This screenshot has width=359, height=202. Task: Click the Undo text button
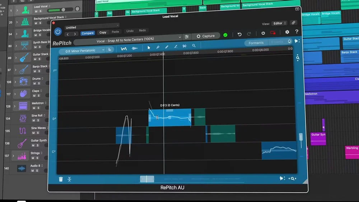[130, 31]
